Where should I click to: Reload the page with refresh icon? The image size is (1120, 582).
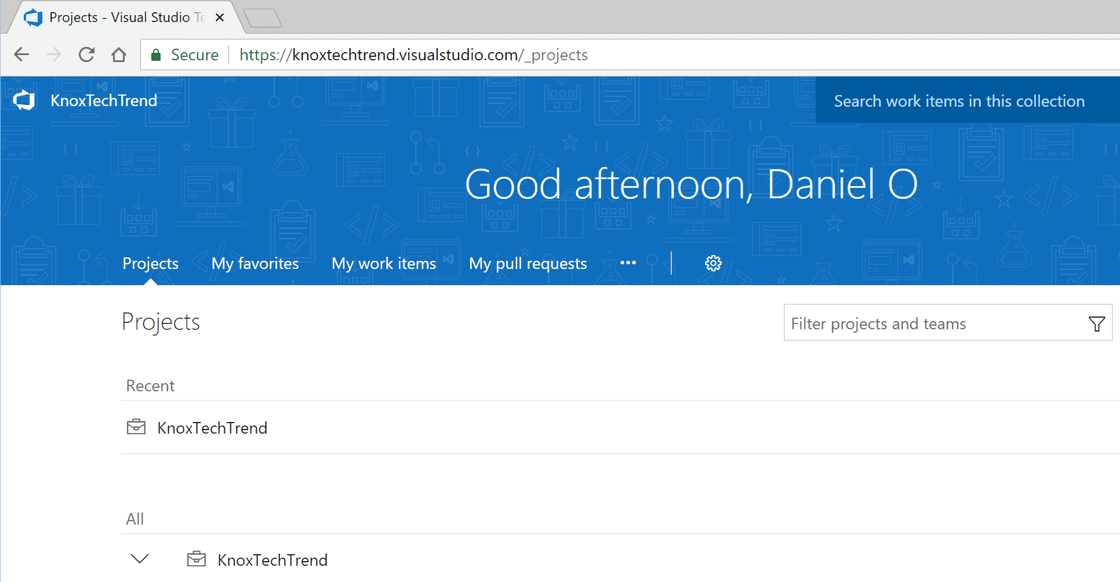[x=86, y=54]
